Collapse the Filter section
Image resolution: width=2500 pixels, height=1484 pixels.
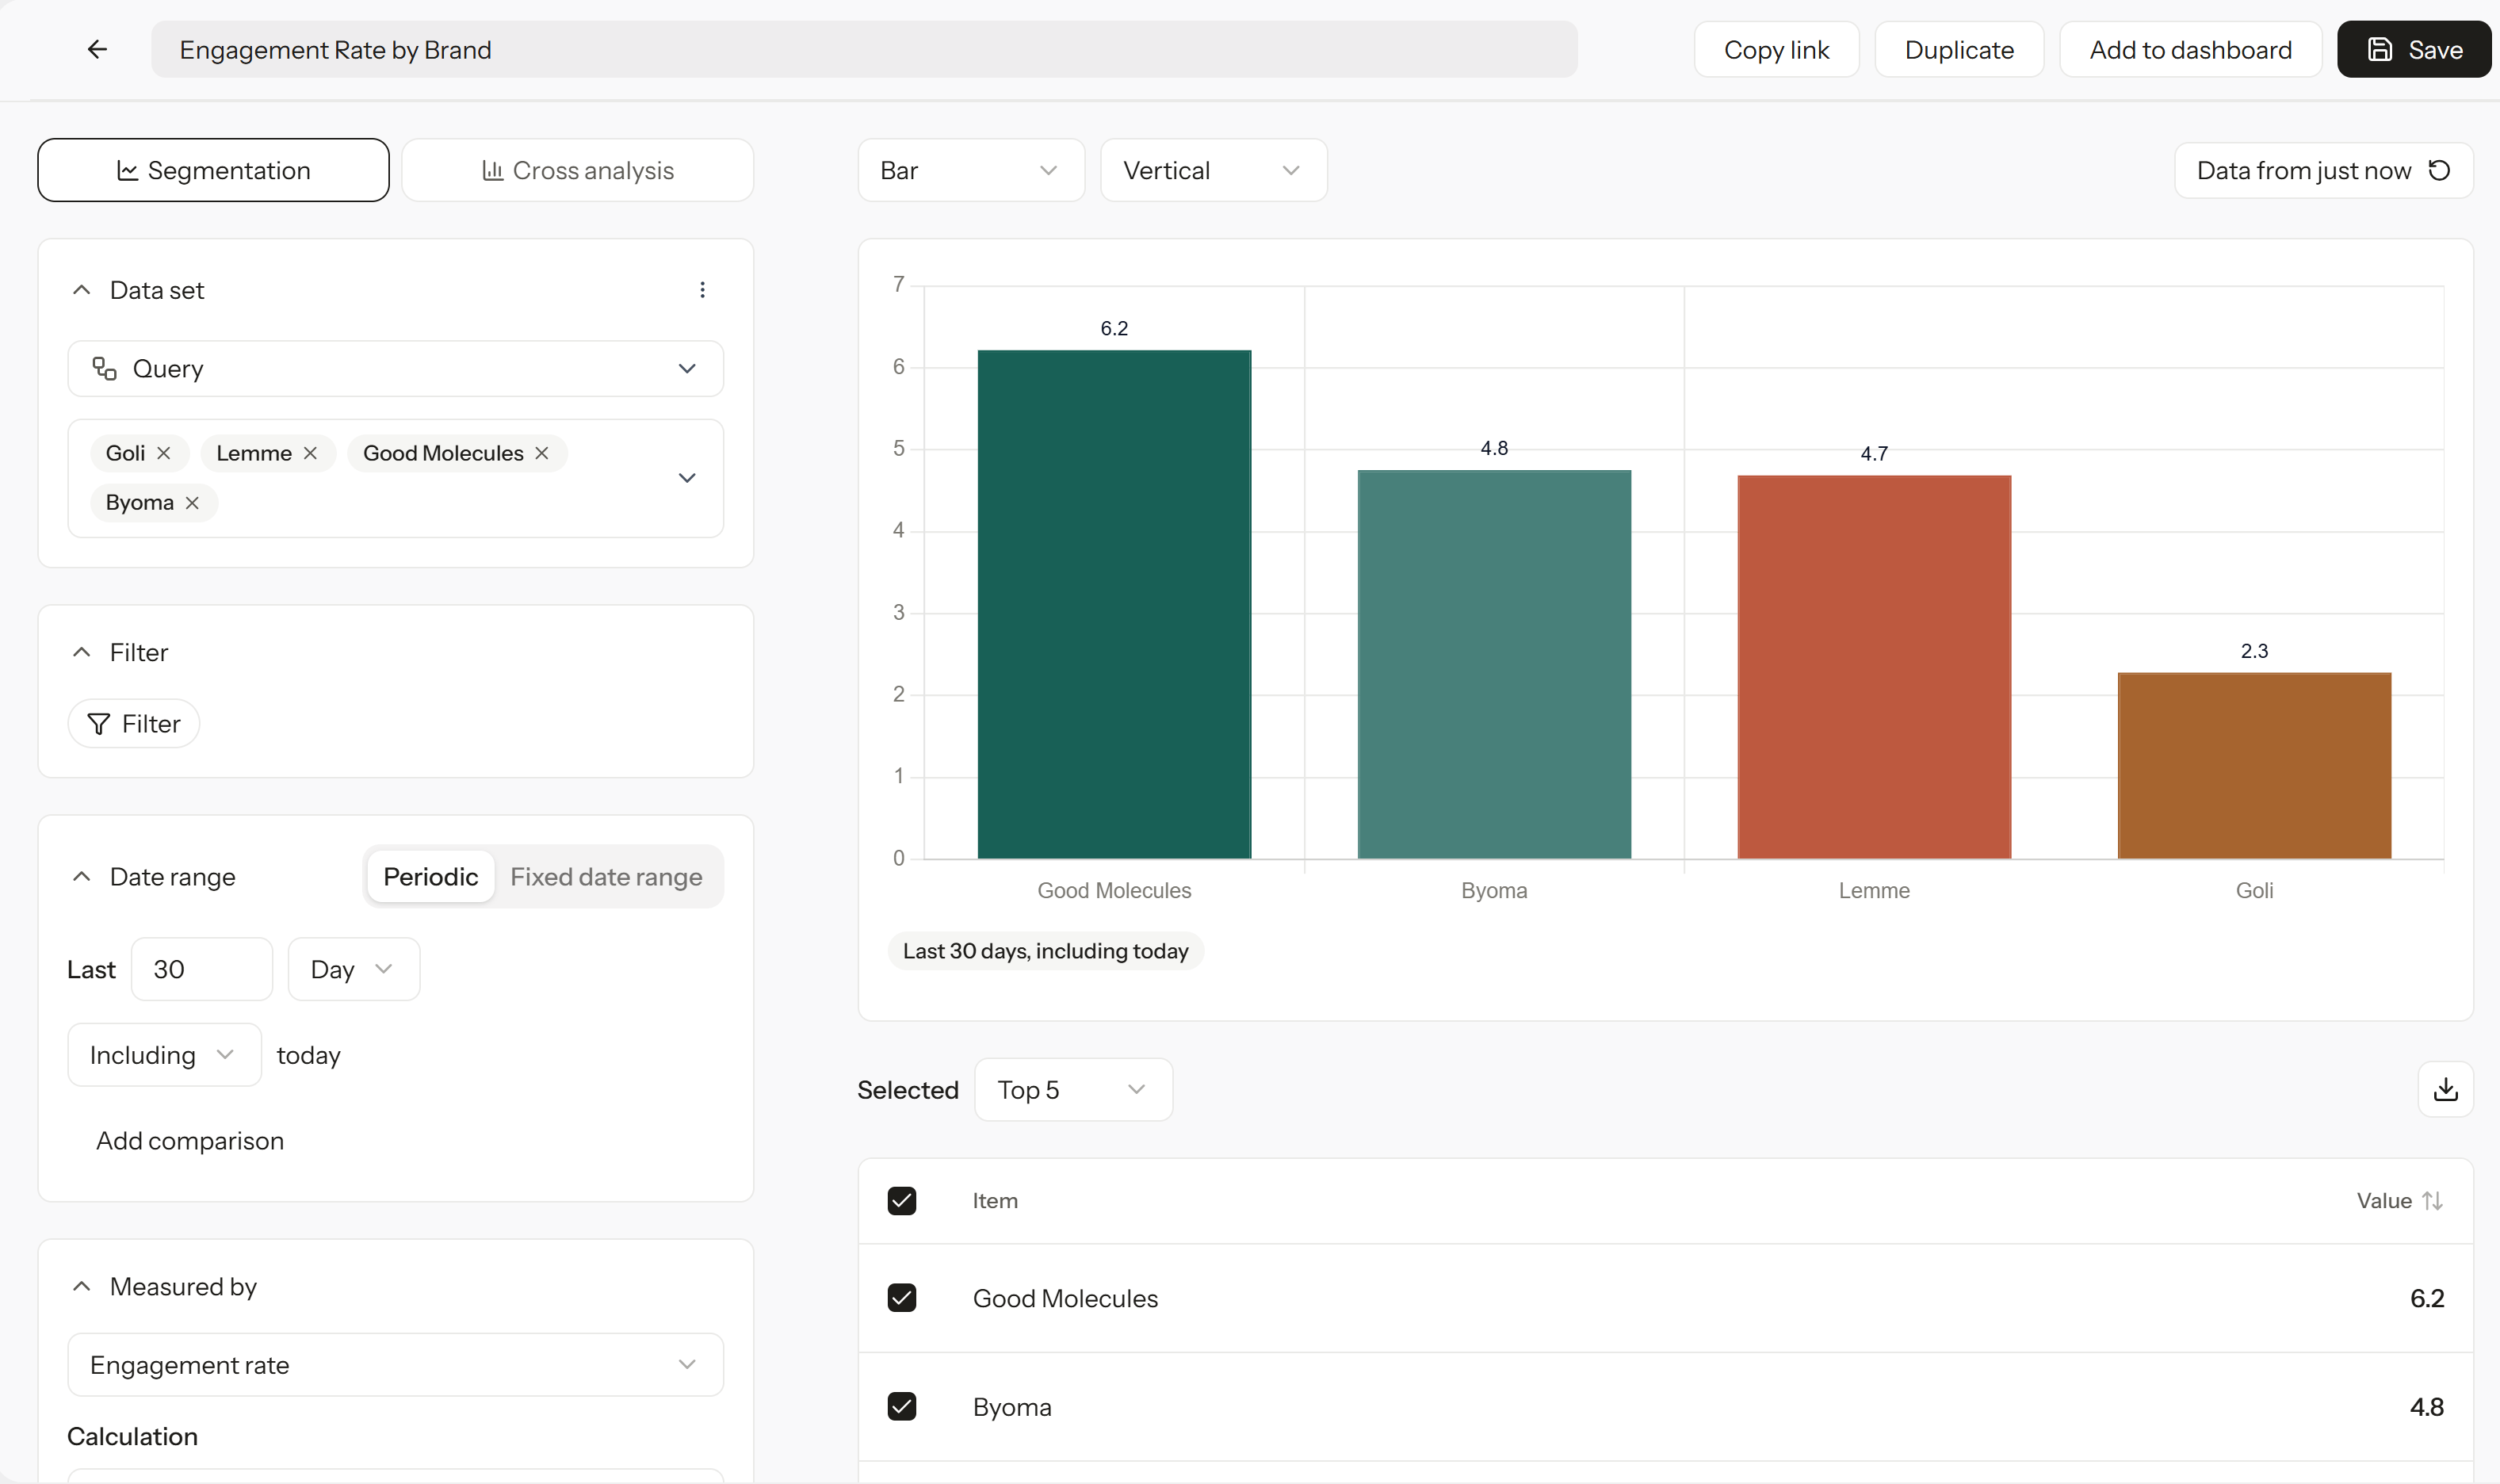point(82,653)
